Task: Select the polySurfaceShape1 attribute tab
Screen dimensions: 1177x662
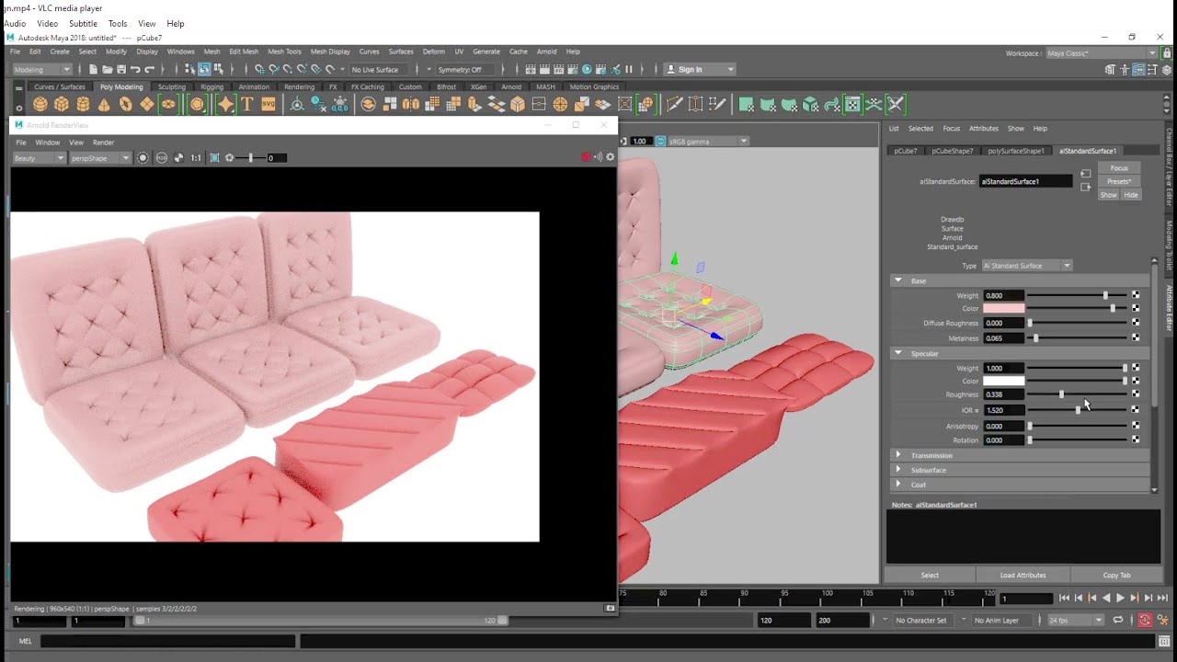Action: point(1016,151)
